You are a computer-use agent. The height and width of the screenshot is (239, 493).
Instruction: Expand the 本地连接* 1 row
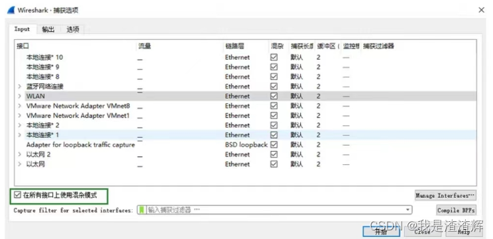(x=19, y=135)
